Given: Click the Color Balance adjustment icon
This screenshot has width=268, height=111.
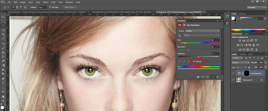Looking at the screenshot, I should click(242, 45).
